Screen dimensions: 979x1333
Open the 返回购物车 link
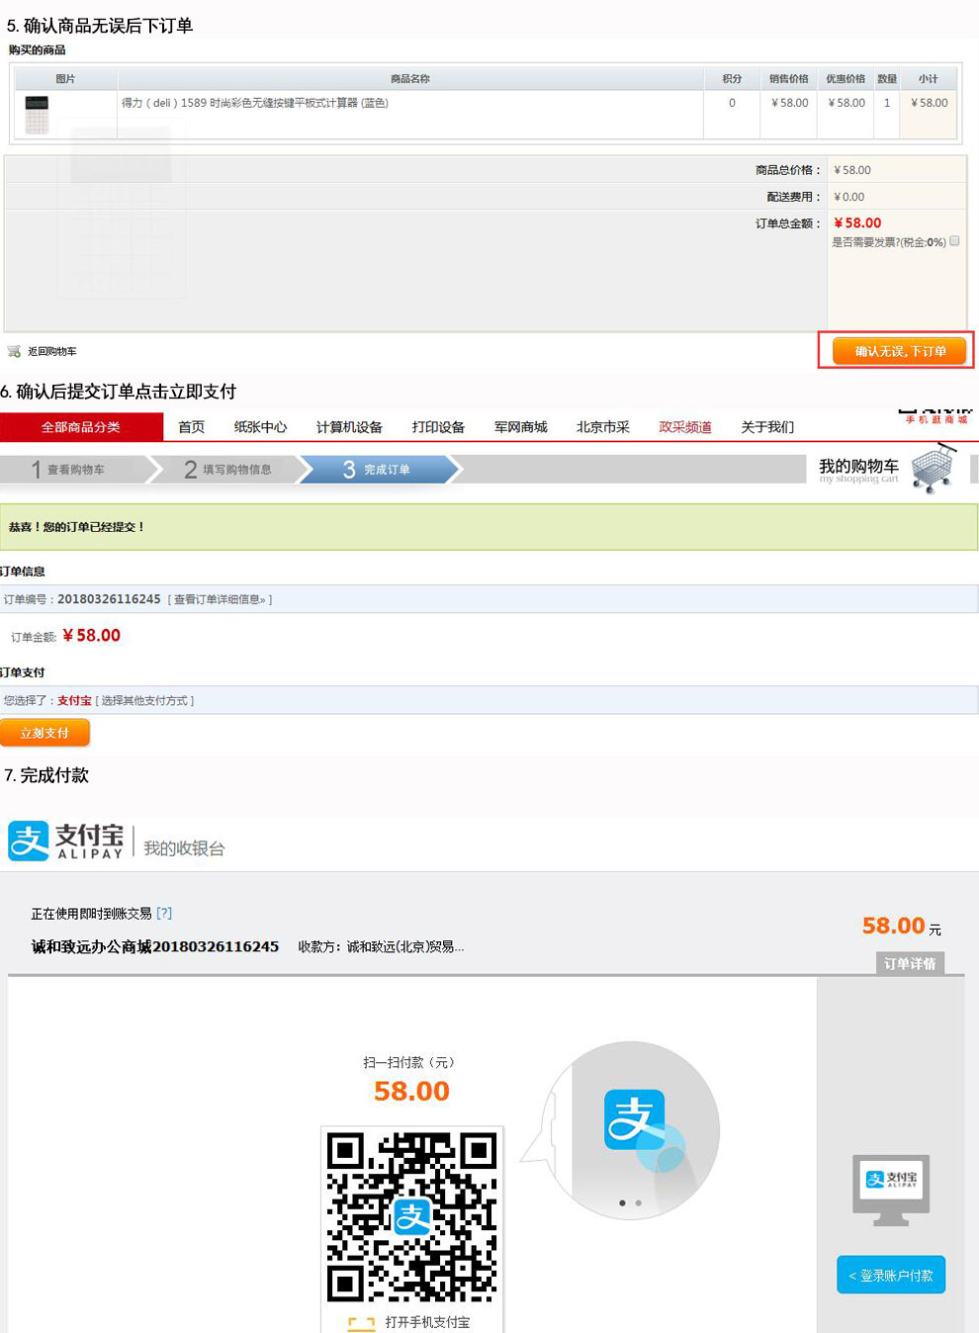point(51,352)
